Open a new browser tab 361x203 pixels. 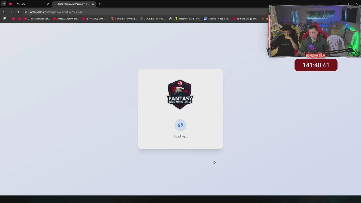point(100,4)
